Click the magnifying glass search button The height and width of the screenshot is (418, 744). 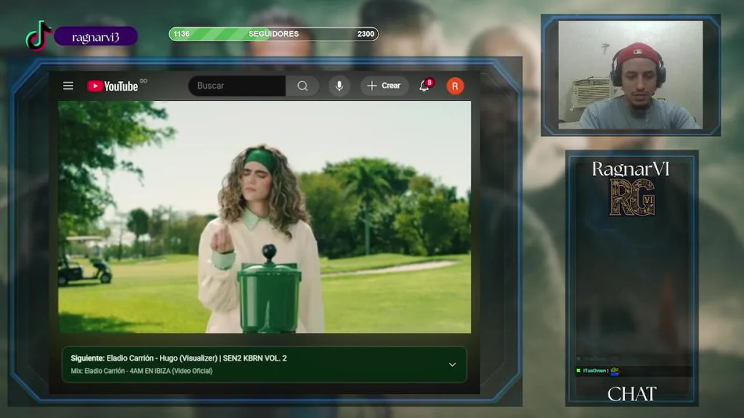tap(302, 86)
